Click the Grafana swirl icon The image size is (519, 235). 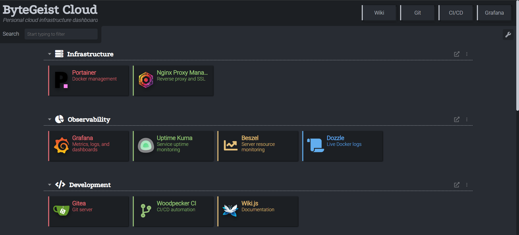(61, 145)
